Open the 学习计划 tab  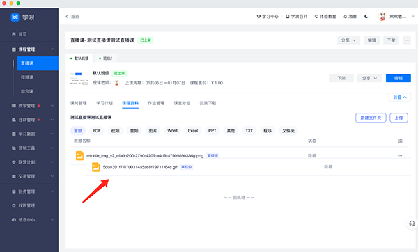(104, 103)
